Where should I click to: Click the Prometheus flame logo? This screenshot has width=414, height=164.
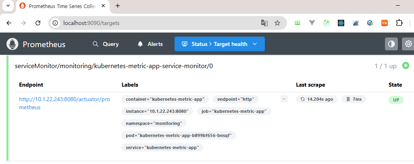13,44
